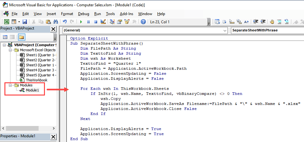The height and width of the screenshot is (142, 304).
Task: Open the View menu
Action: pyautogui.click(x=38, y=14)
